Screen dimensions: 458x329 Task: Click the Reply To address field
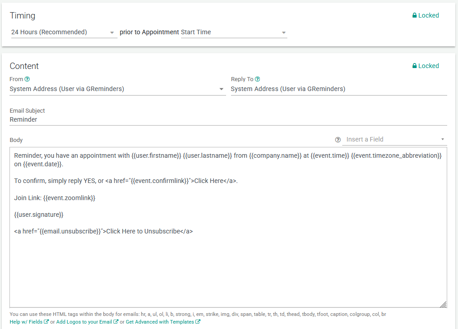(339, 89)
